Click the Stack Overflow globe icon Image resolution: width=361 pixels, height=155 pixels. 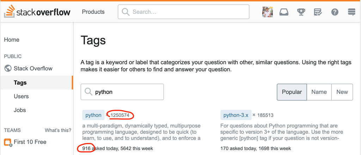tap(8, 68)
